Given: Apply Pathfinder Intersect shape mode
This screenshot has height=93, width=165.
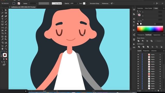Looking at the screenshot, I should [147, 41].
